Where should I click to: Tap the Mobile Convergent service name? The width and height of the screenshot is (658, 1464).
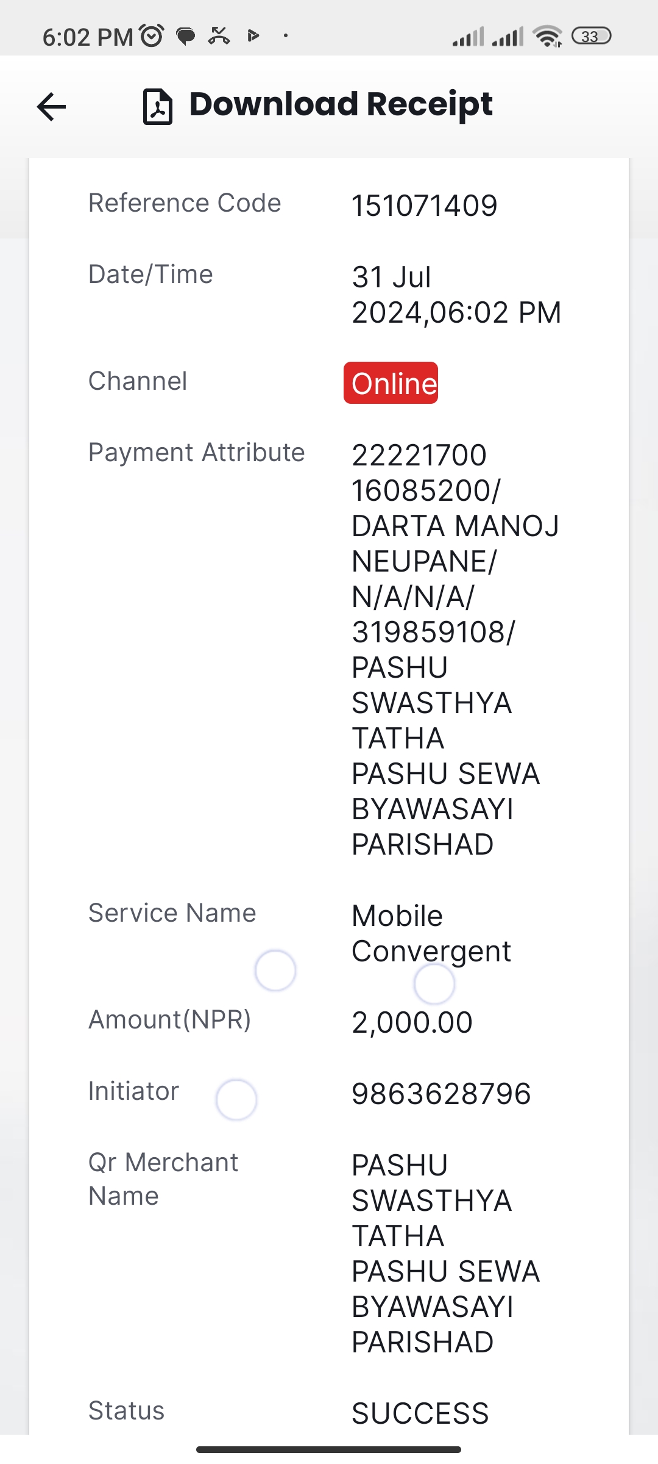tap(431, 933)
